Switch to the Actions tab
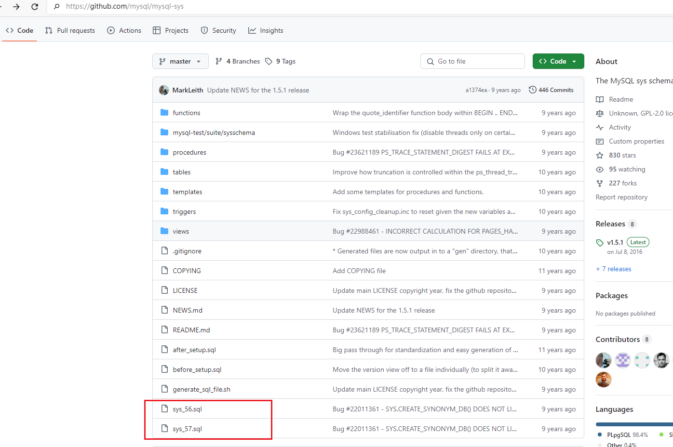 click(124, 30)
